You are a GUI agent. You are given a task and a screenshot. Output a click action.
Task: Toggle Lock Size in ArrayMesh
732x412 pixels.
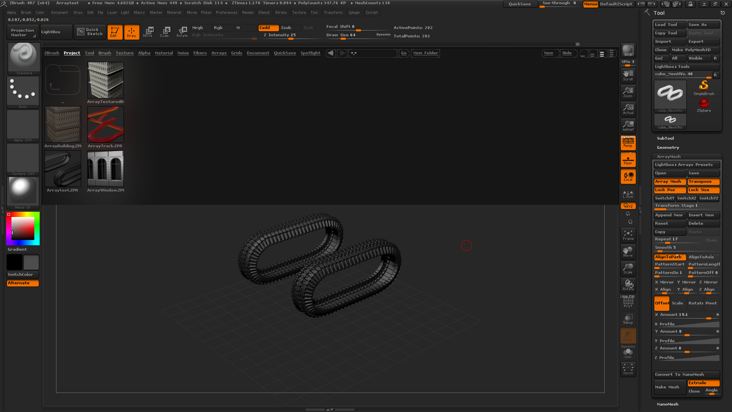coord(703,190)
